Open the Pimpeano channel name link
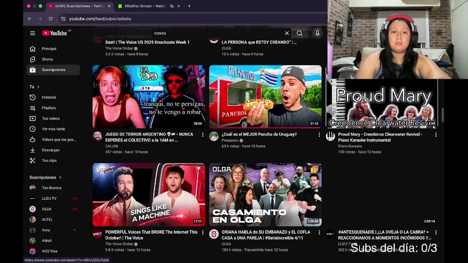Screen dimensions: 468x263 (x=230, y=140)
